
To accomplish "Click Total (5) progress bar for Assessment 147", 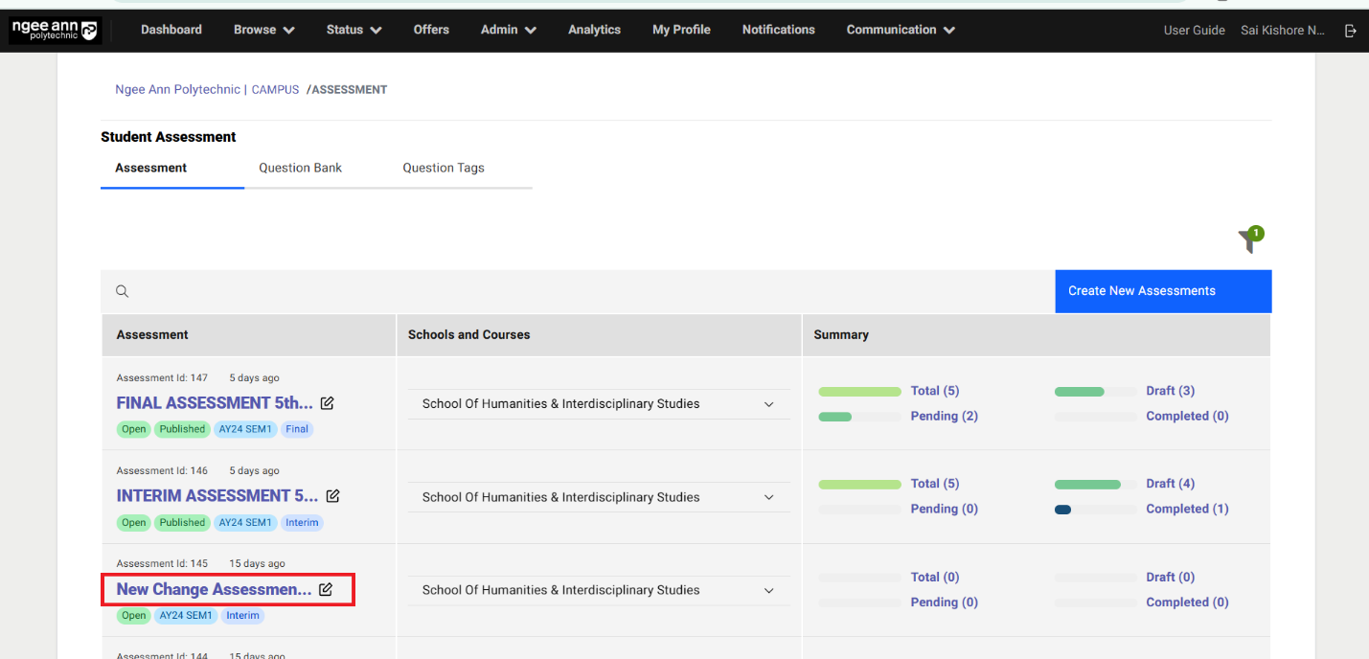I will point(859,392).
